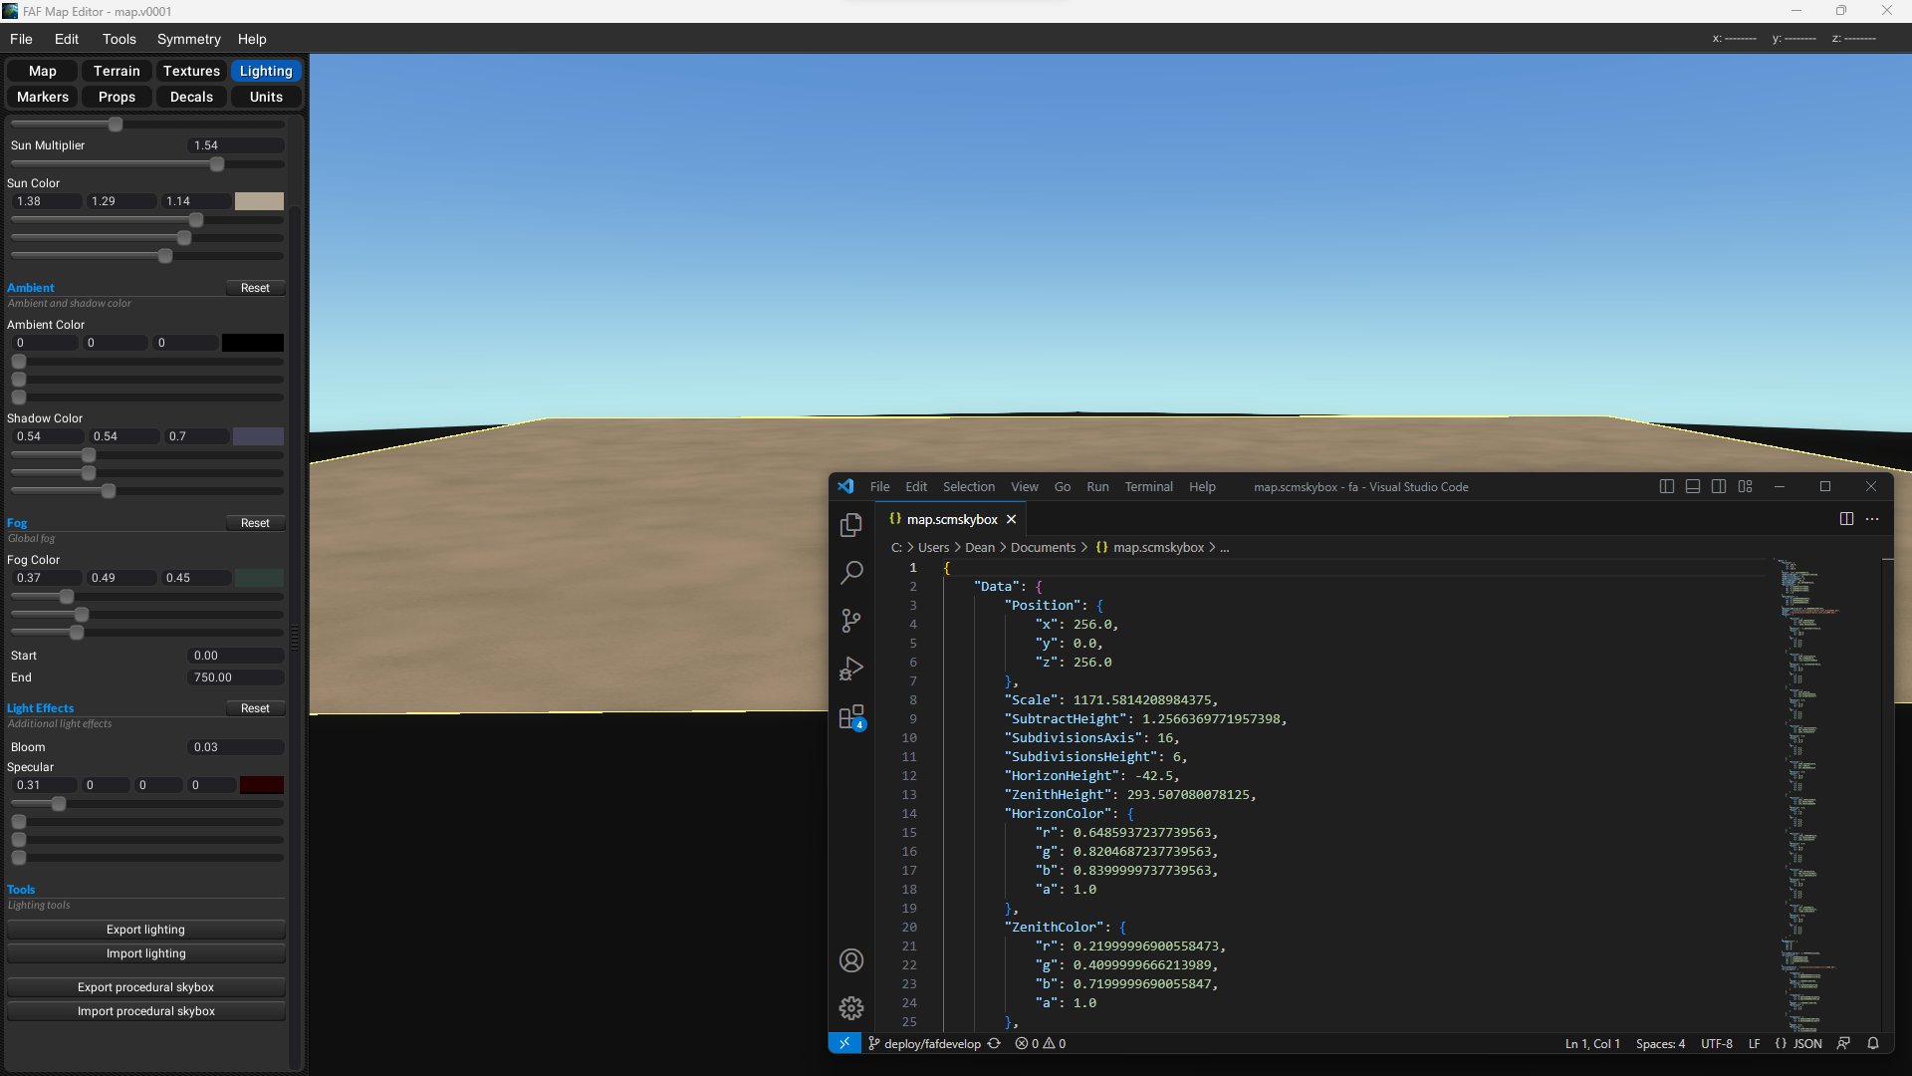This screenshot has width=1912, height=1076.
Task: Switch to the Terrain tab
Action: [x=117, y=71]
